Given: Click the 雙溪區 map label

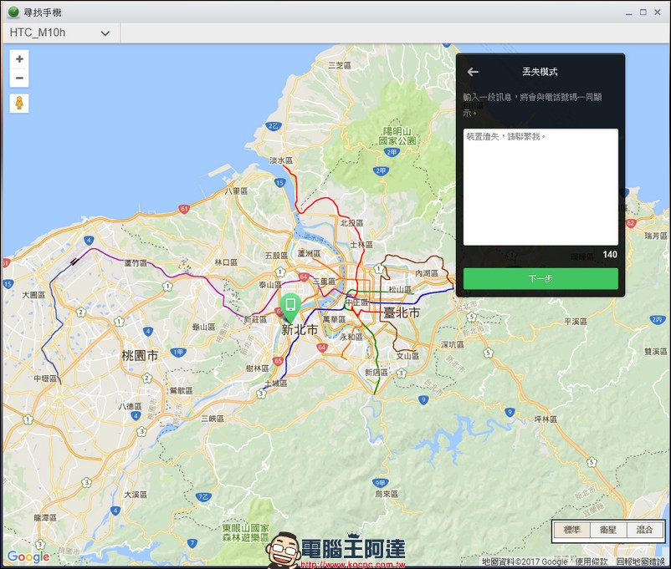Looking at the screenshot, I should (656, 352).
